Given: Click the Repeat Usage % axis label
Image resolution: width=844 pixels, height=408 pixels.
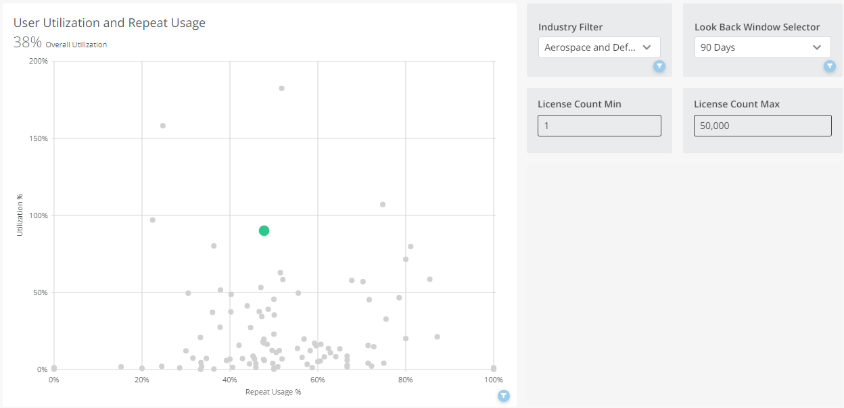Looking at the screenshot, I should coord(273,392).
